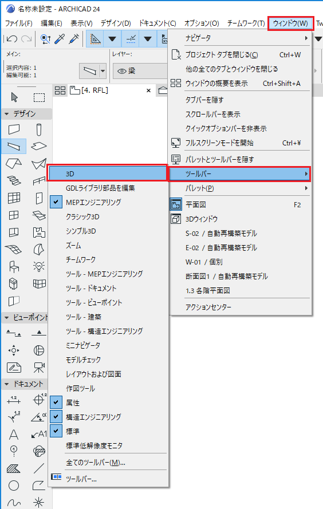Switch to the [4. RFL] tab
The height and width of the screenshot is (509, 323).
[95, 90]
